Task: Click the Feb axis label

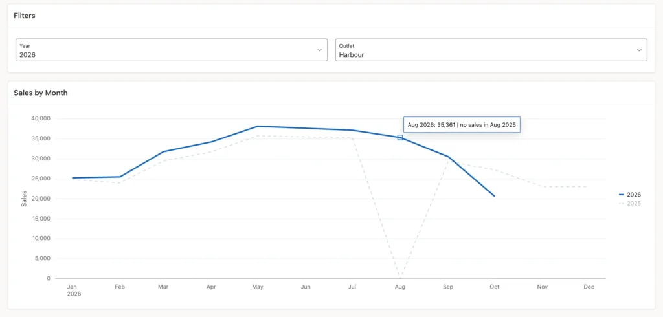Action: click(x=120, y=287)
